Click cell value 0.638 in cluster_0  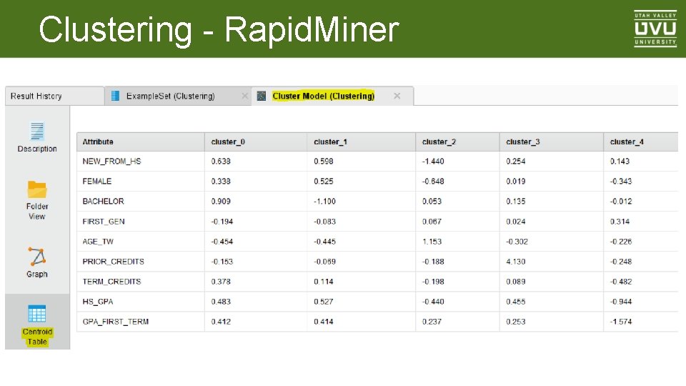coord(221,161)
